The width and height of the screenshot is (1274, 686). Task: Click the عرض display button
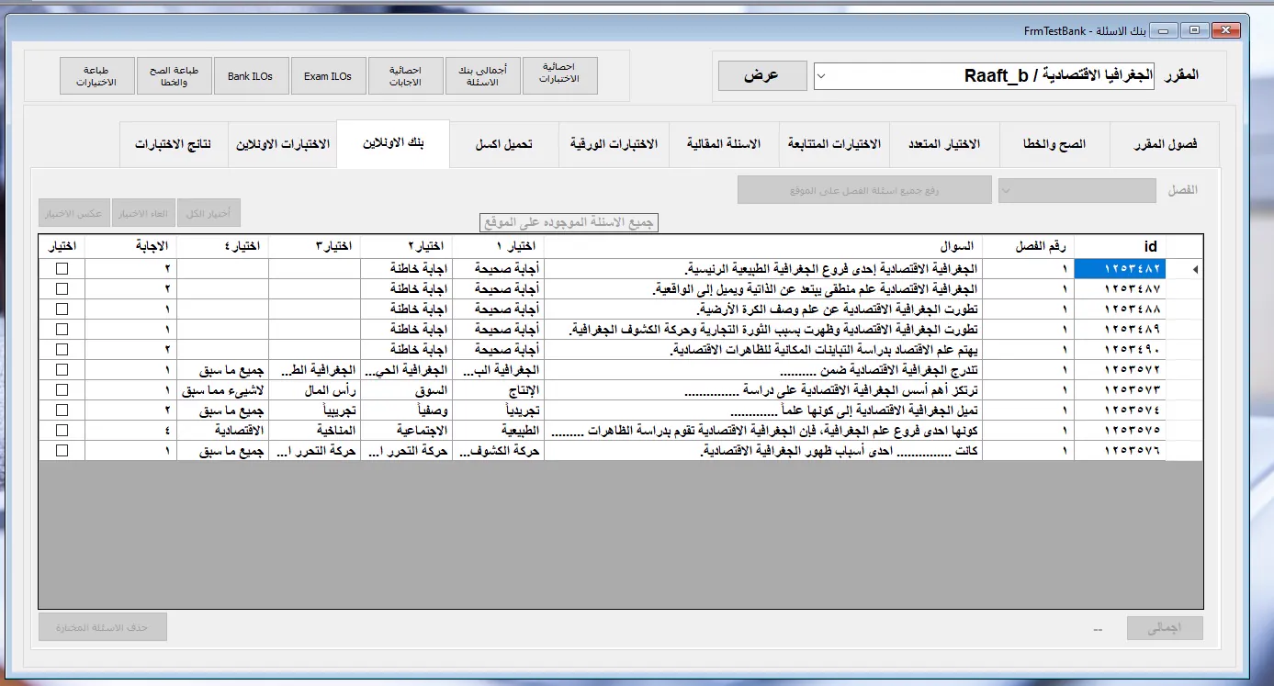click(762, 75)
